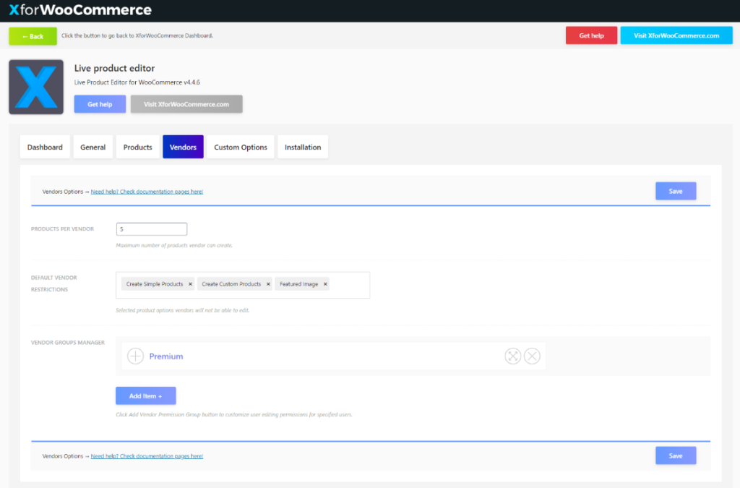Save vendor options using bottom Save button
This screenshot has height=488, width=740.
point(676,455)
